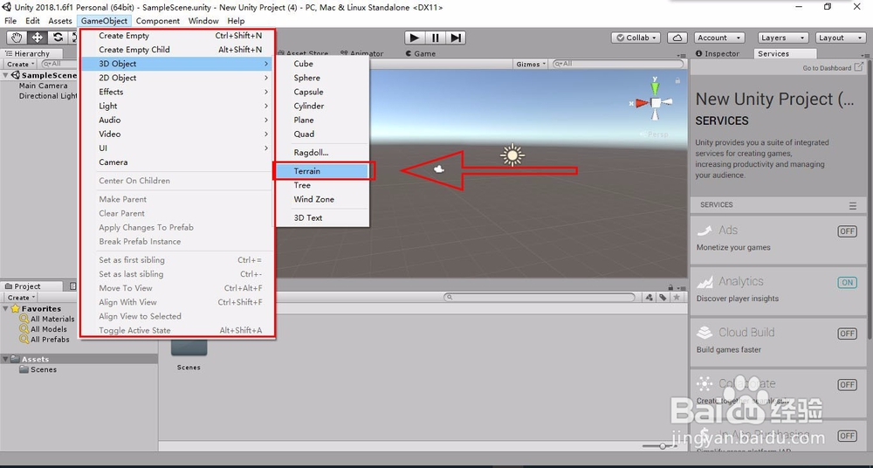
Task: Click the scene orientation gizmo cube
Action: 656,102
